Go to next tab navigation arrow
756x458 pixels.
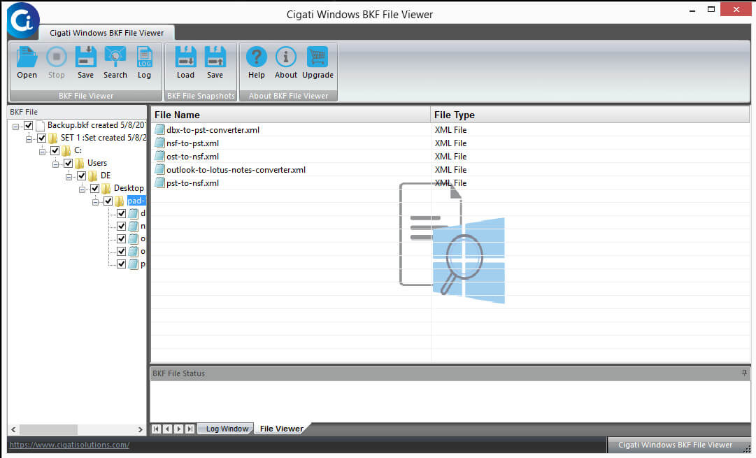tap(179, 429)
